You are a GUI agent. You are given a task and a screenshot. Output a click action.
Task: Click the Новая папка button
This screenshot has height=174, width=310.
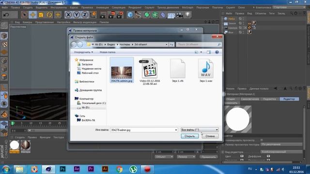pyautogui.click(x=108, y=52)
